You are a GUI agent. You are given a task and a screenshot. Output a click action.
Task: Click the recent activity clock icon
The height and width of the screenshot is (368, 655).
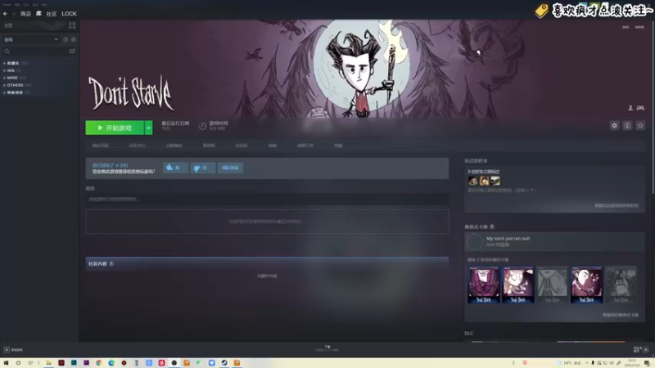[x=65, y=39]
